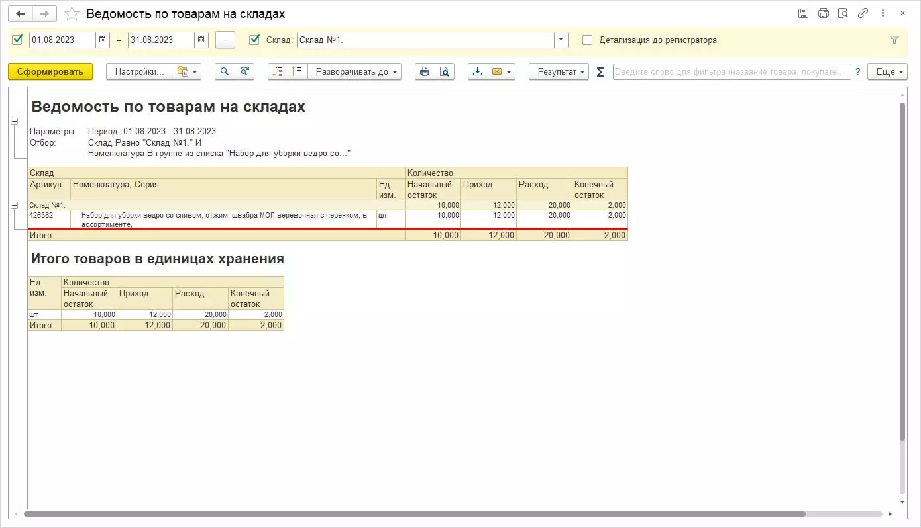Click the Итого товаров в единицах хранения heading
921x528 pixels.
coord(158,259)
